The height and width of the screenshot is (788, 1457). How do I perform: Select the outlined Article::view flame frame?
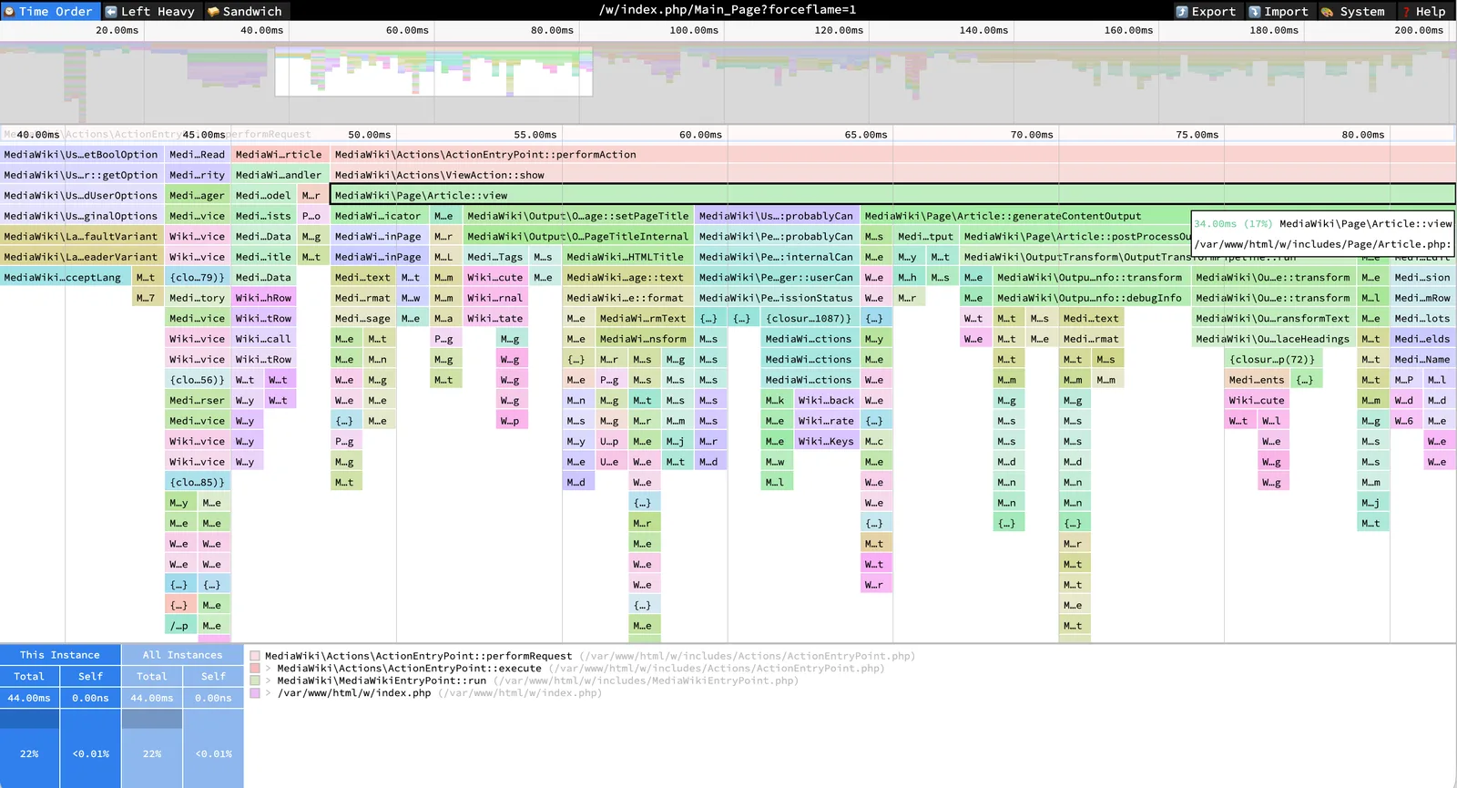pyautogui.click(x=893, y=195)
